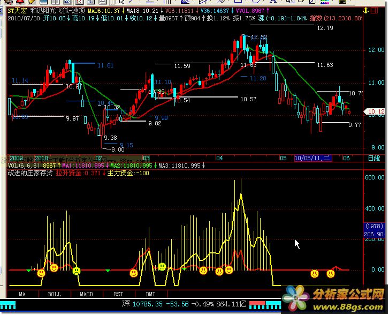
Task: Switch to the BOLL indicator tab
Action: (54, 294)
